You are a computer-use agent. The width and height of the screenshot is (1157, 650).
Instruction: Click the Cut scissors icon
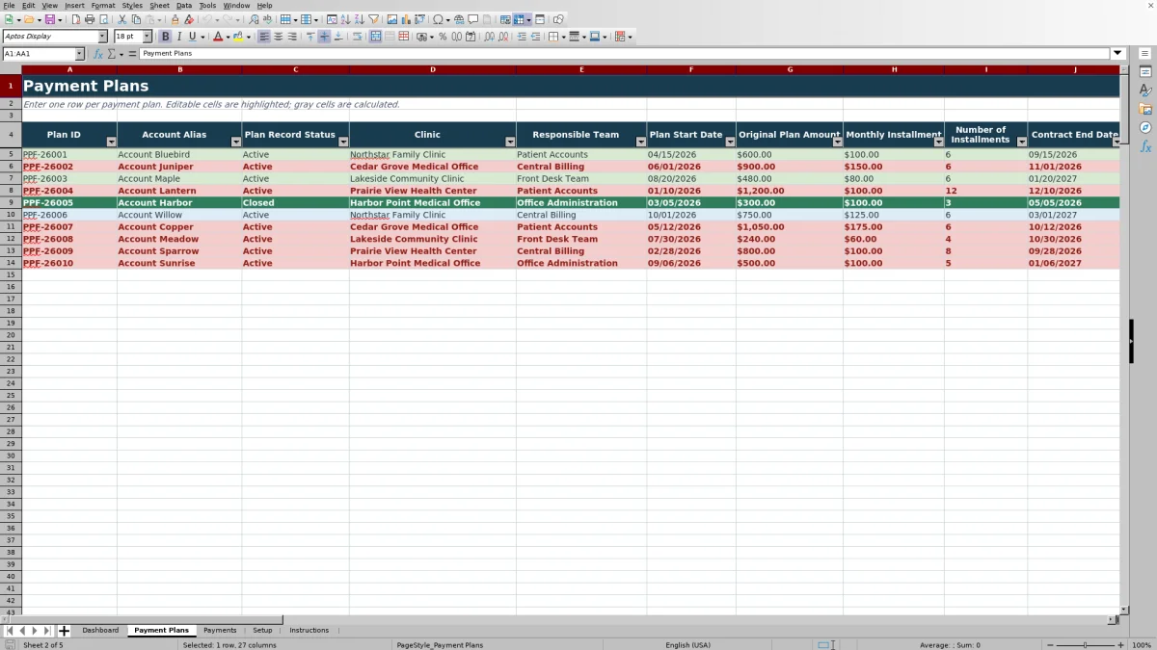click(x=121, y=19)
